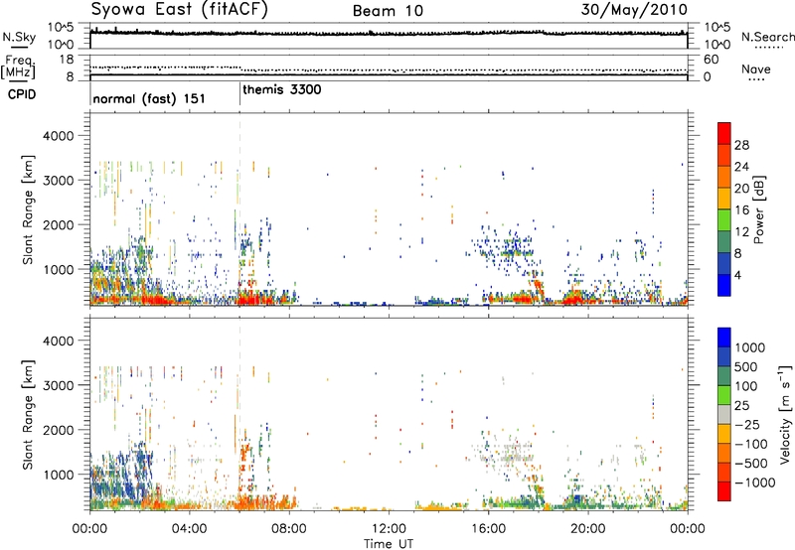Screen dimensions: 795x550
Task: Click the dashed vertical line in the power panel
Action: click(x=239, y=208)
